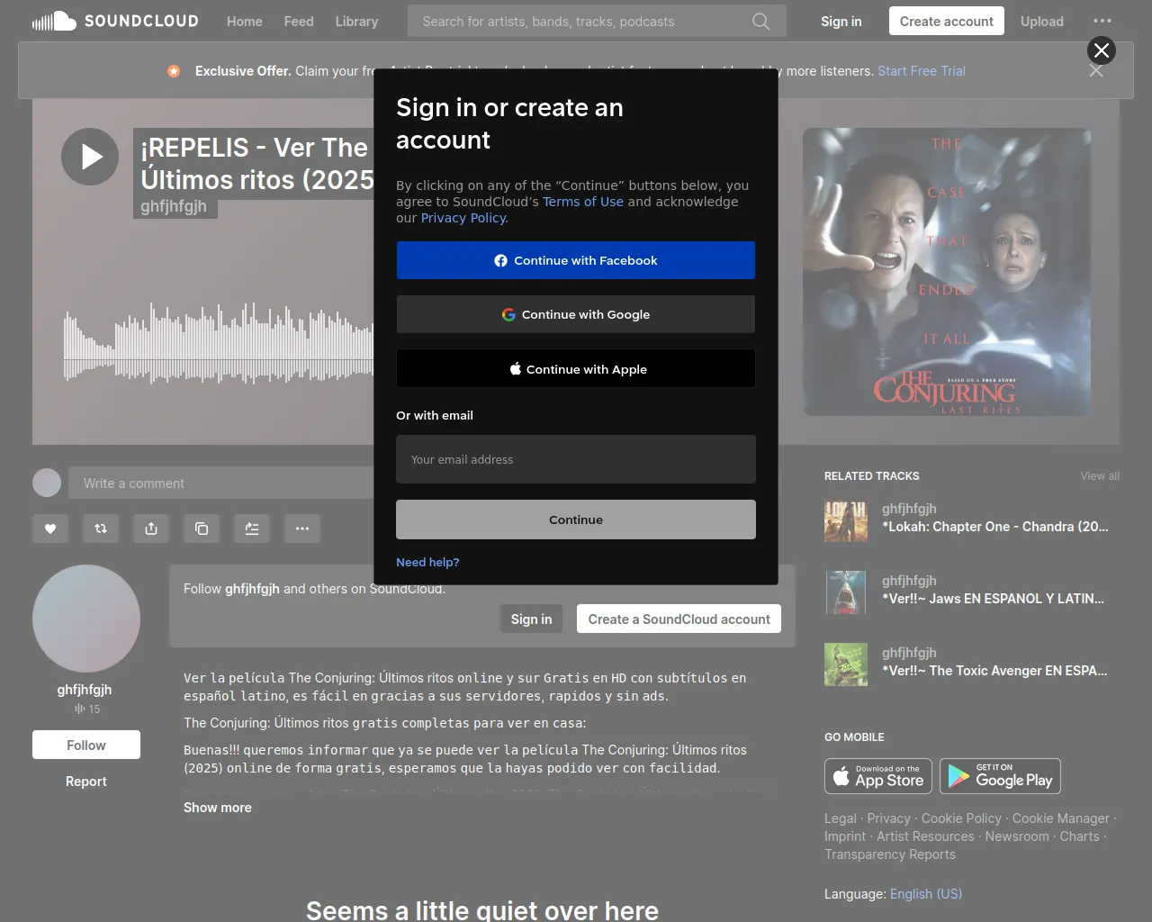Open more actions ellipsis under track
The height and width of the screenshot is (922, 1152).
302,529
